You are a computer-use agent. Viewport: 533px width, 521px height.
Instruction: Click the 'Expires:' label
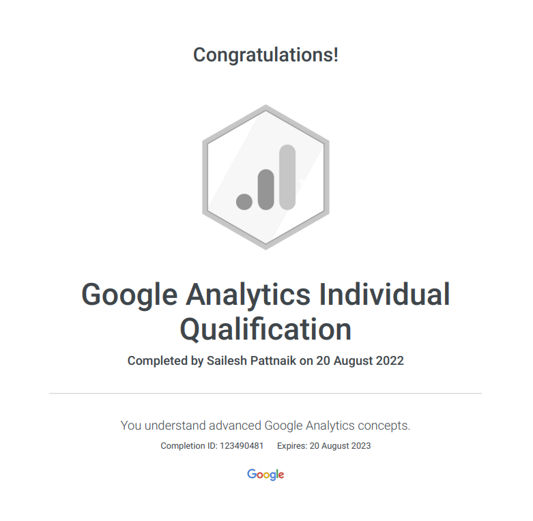(291, 446)
